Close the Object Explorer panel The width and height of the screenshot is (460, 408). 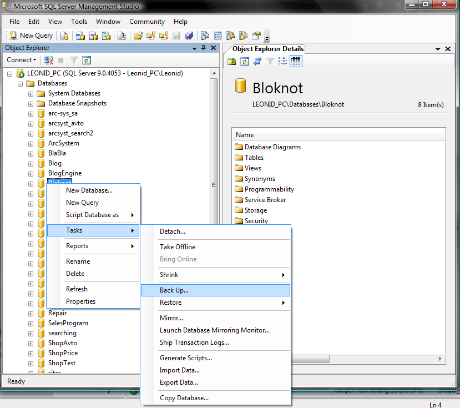click(x=213, y=48)
